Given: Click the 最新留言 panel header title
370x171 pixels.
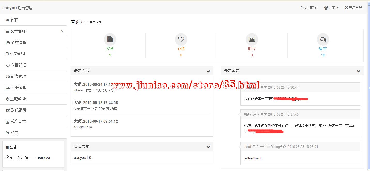Looking at the screenshot, I should [232, 71].
